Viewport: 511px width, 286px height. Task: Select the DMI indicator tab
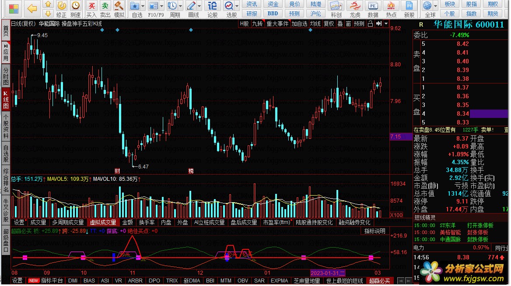pos(73,281)
